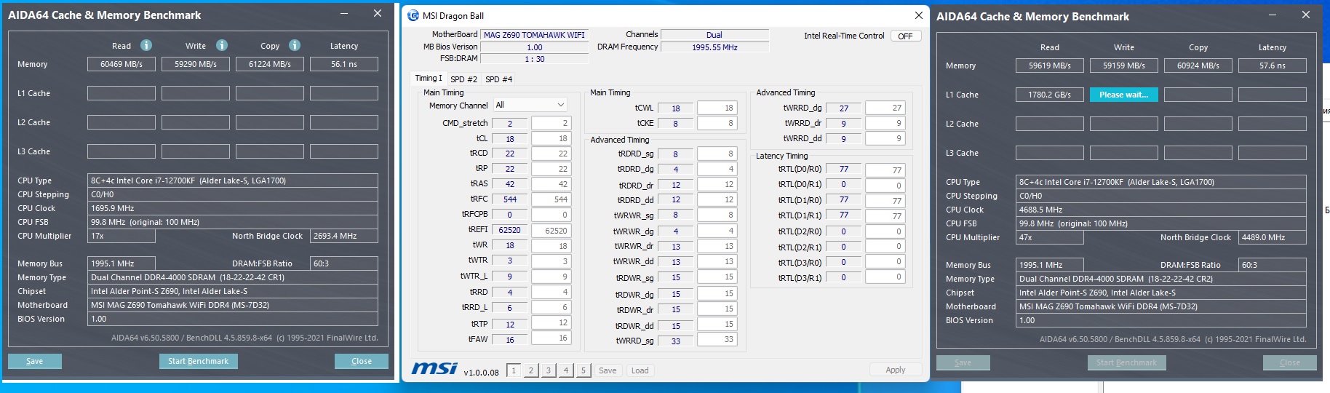Image resolution: width=1330 pixels, height=393 pixels.
Task: Click Memory Type CR1 row in left AIDA64
Action: 233,277
